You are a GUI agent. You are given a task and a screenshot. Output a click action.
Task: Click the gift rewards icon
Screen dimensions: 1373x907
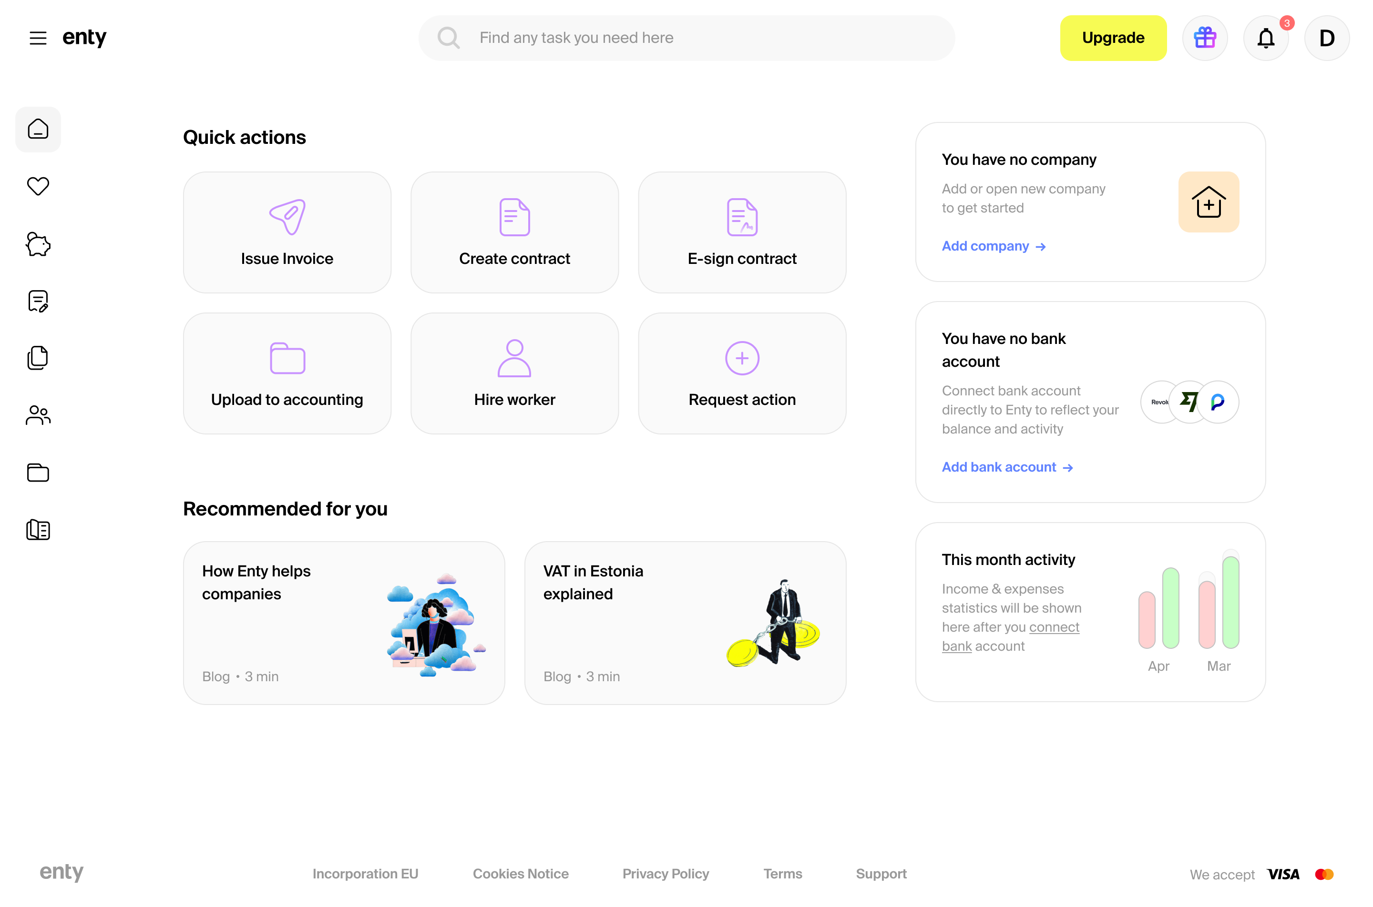pos(1205,38)
